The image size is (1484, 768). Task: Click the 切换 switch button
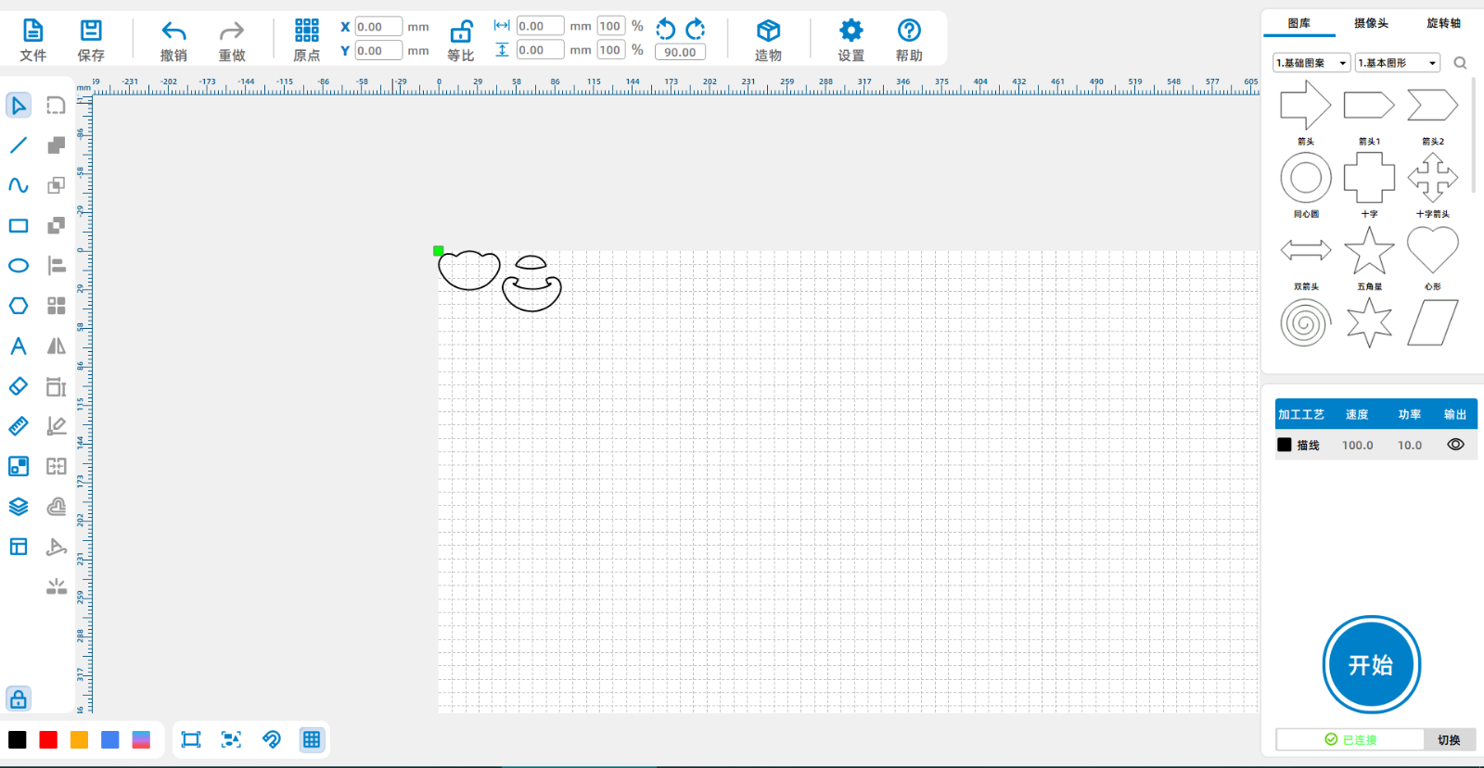[x=1449, y=739]
